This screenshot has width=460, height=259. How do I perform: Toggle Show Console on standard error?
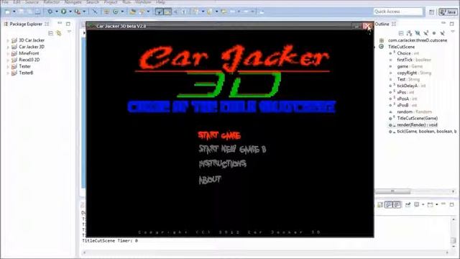tap(397, 204)
